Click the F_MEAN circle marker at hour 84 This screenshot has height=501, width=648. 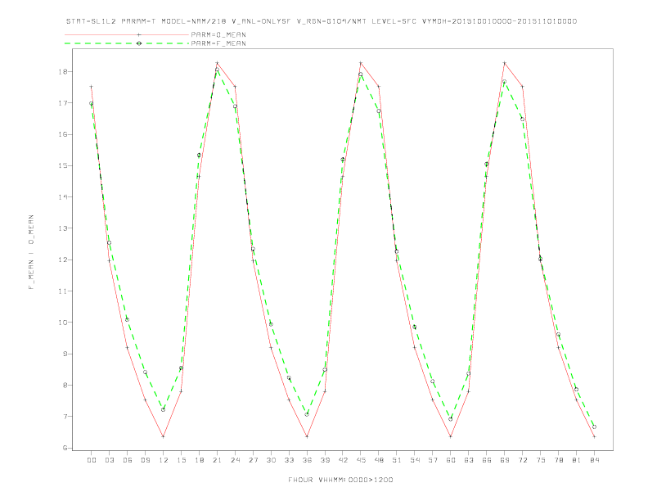point(594,427)
